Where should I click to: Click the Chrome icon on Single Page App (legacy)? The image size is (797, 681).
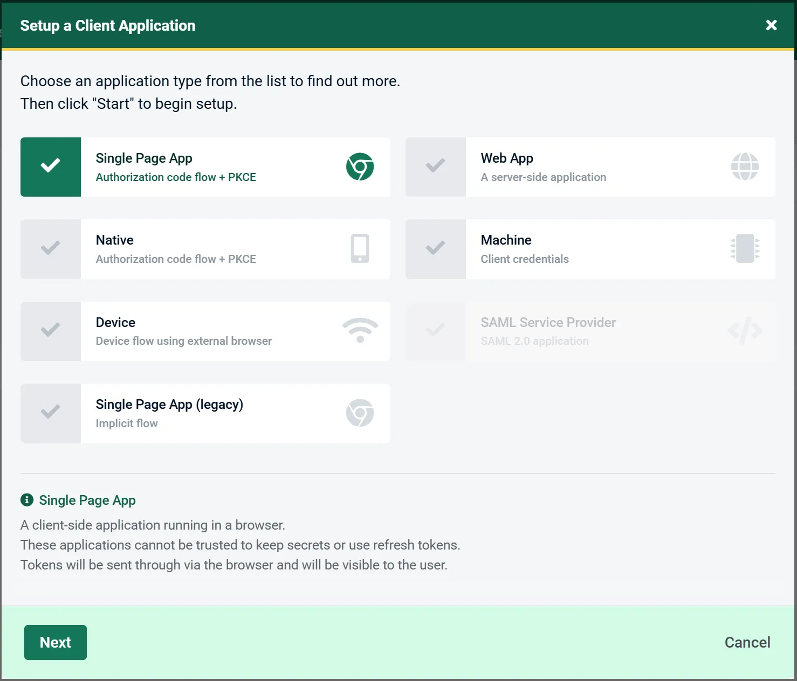(x=360, y=413)
